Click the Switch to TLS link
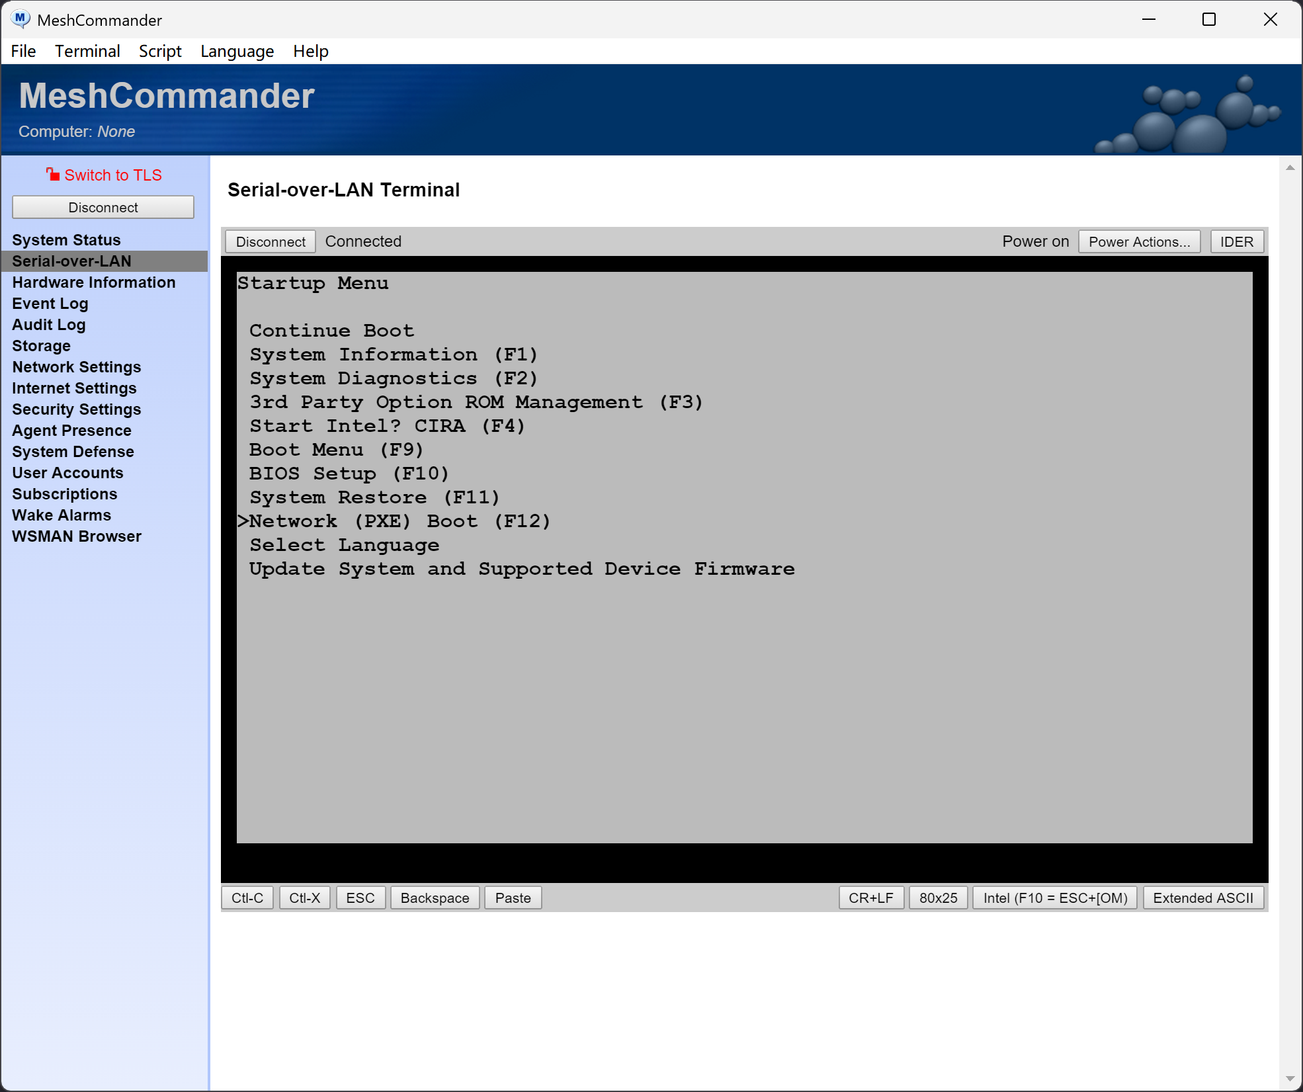 (113, 175)
